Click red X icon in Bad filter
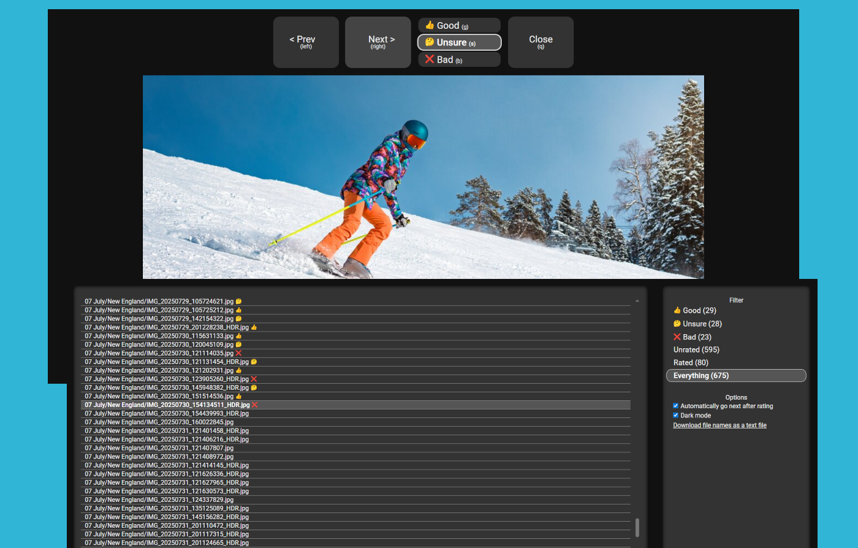This screenshot has height=548, width=858. coord(677,337)
